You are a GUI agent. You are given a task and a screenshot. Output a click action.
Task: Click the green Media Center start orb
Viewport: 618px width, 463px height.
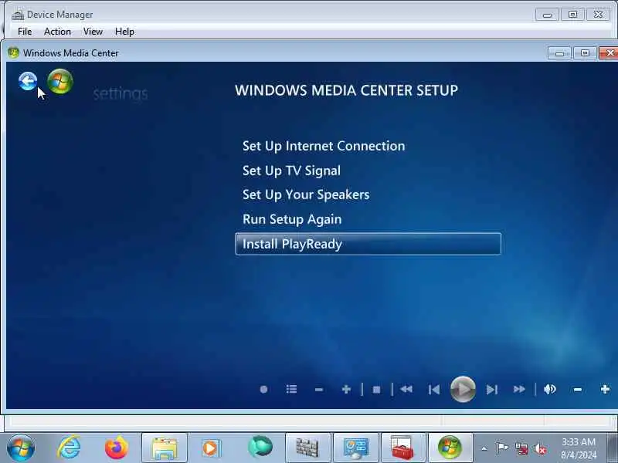click(60, 82)
